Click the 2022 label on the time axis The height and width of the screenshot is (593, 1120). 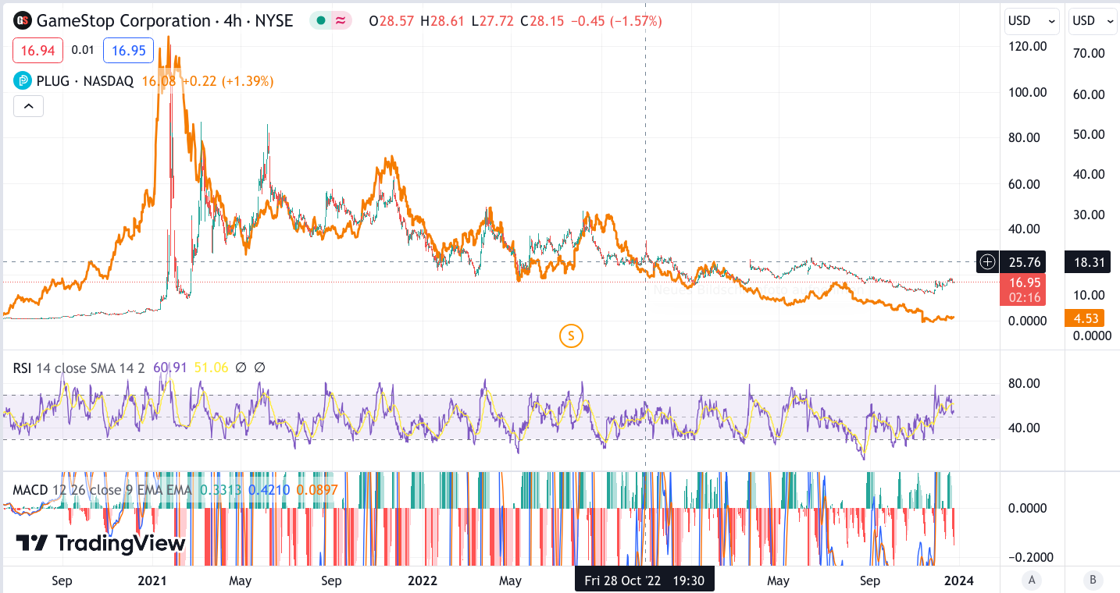[423, 581]
